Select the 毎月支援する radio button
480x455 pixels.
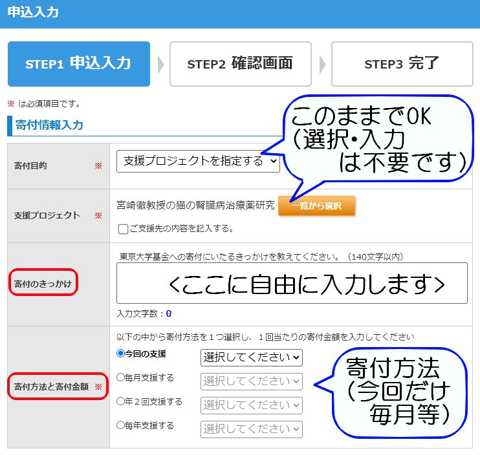click(120, 377)
